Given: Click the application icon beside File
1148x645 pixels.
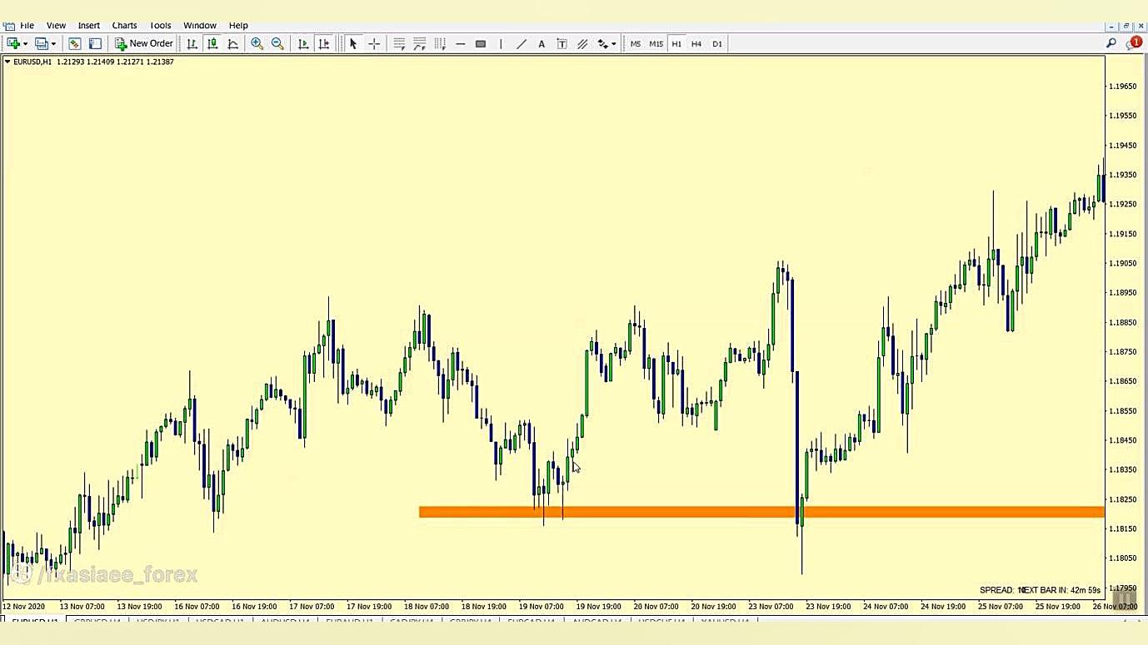Looking at the screenshot, I should click(9, 26).
